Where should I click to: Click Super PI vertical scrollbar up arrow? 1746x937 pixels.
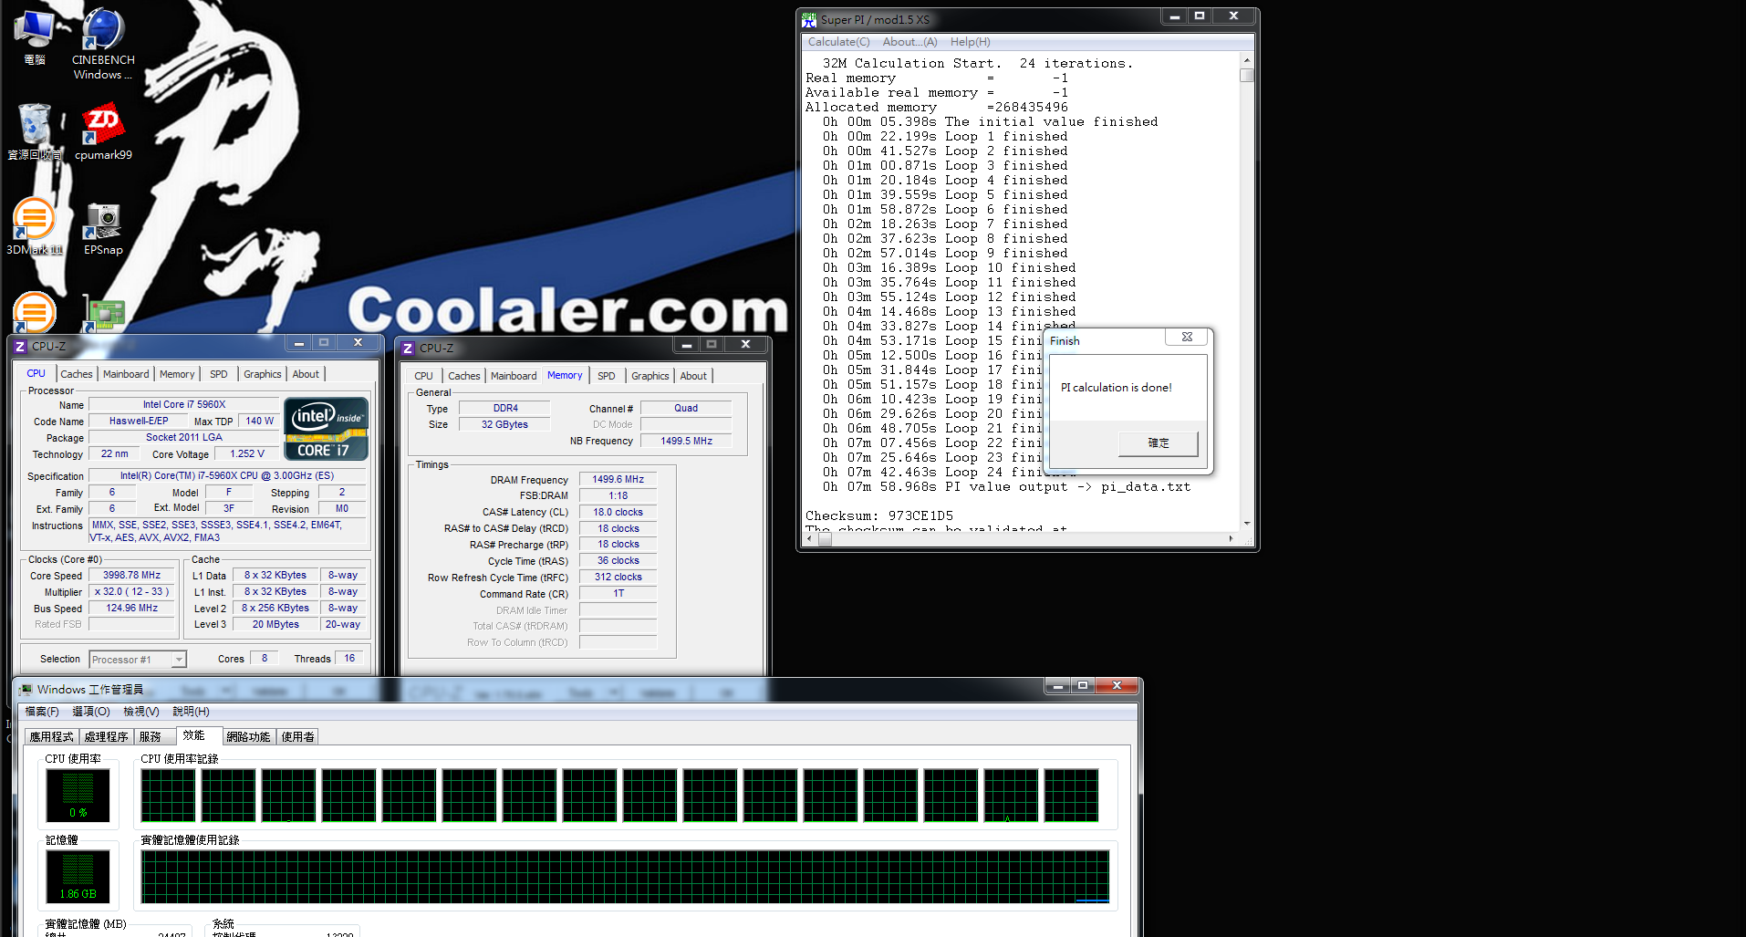click(1247, 60)
